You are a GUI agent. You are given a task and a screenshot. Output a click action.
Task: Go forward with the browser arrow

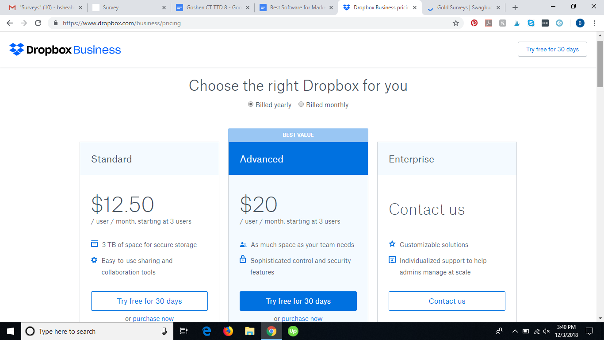(24, 23)
